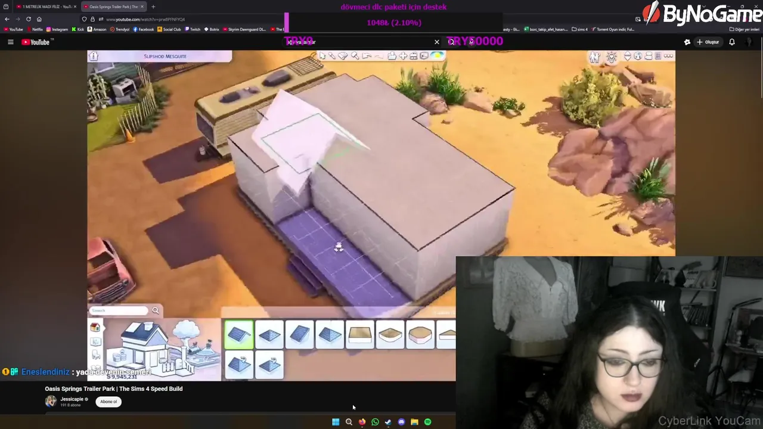The height and width of the screenshot is (429, 763).
Task: Click the move lot cross-arrows icon
Action: coord(403,55)
